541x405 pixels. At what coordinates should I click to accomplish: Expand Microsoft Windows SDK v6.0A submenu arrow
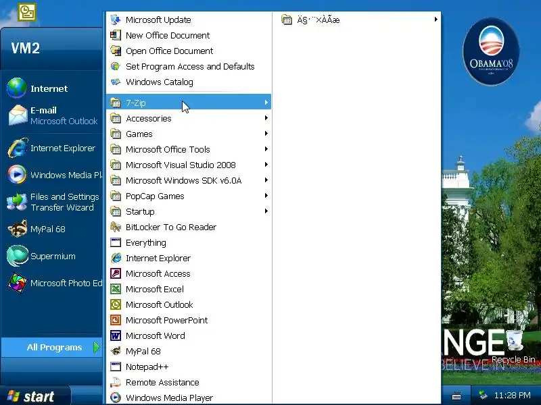tap(266, 180)
